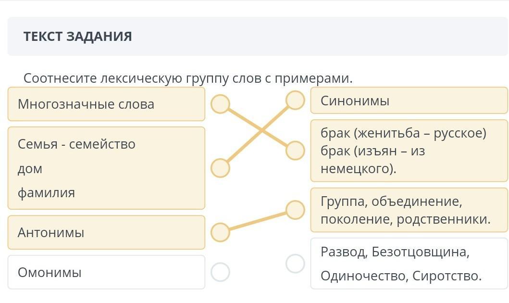Screen dimensions: 509x303
Task: Select the empty circle beside Развод, Безотцовщина
Action: coord(295,264)
